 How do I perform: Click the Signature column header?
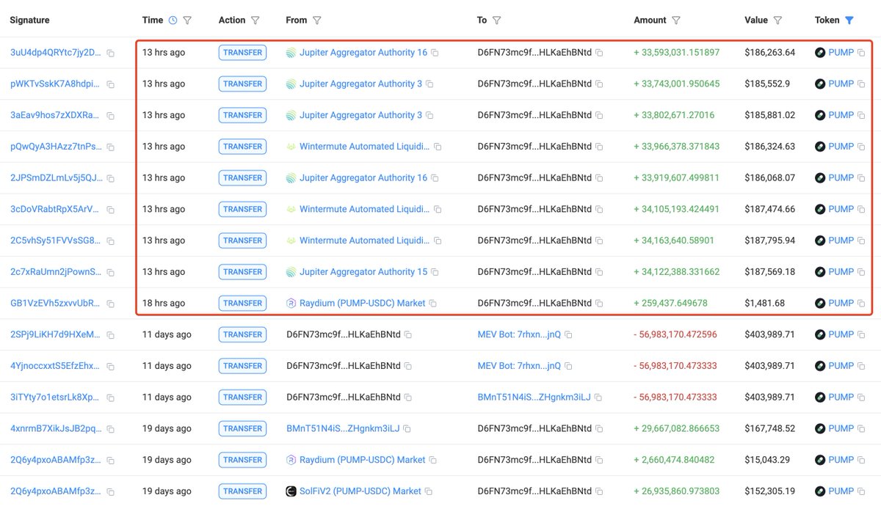click(29, 21)
